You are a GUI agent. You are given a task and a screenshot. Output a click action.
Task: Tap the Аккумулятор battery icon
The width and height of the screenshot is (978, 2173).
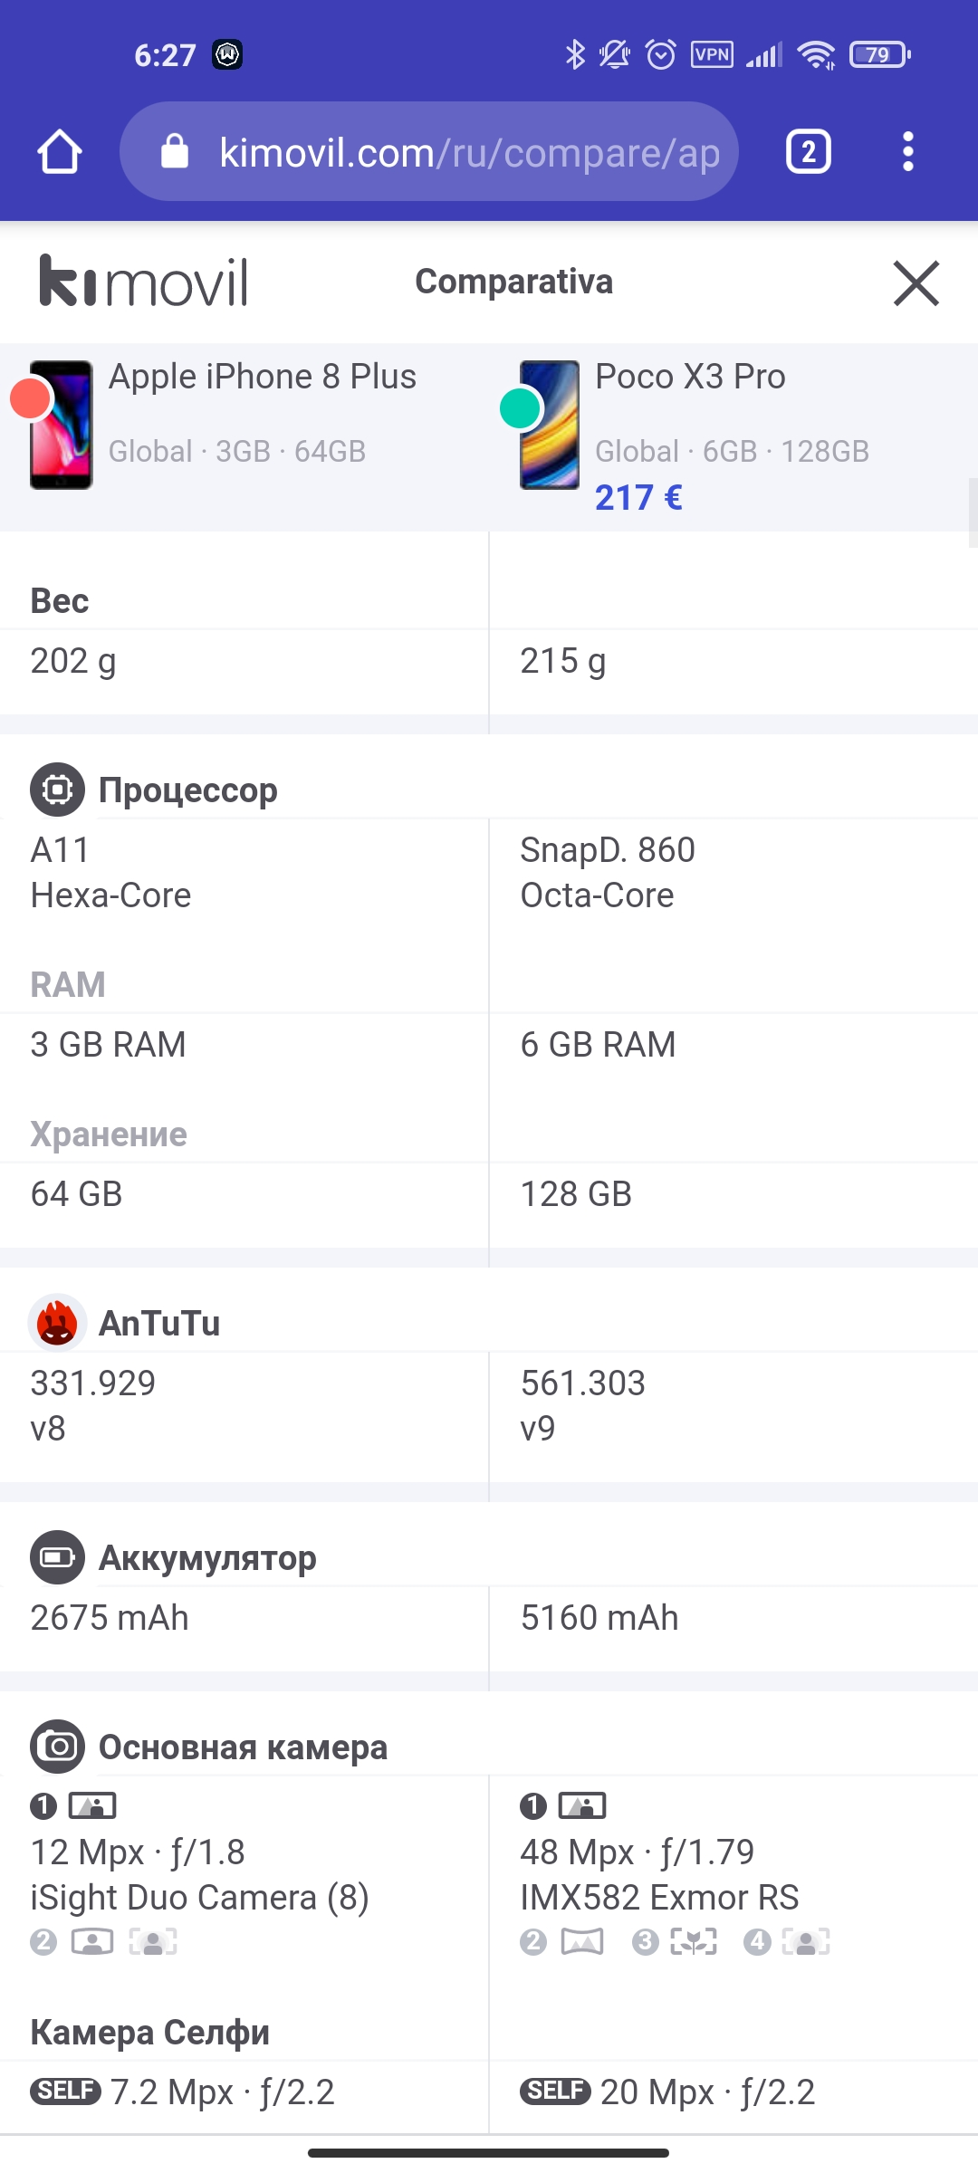pos(57,1557)
